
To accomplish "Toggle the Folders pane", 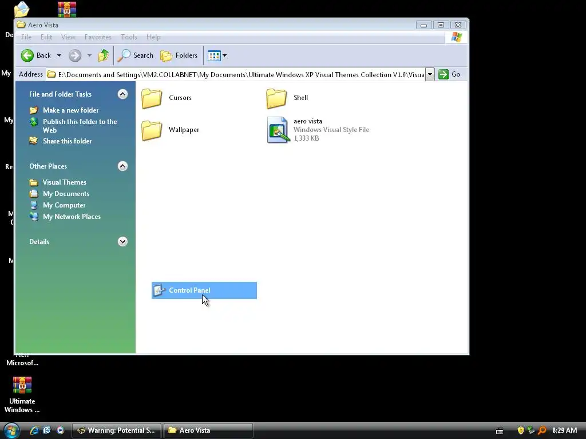I will [179, 55].
